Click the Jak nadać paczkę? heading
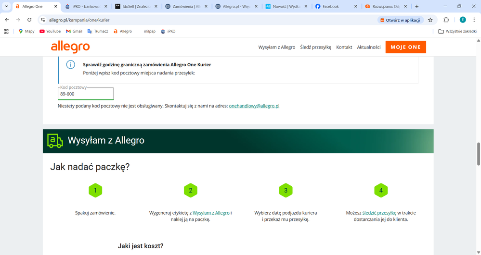This screenshot has height=255, width=481. point(90,167)
